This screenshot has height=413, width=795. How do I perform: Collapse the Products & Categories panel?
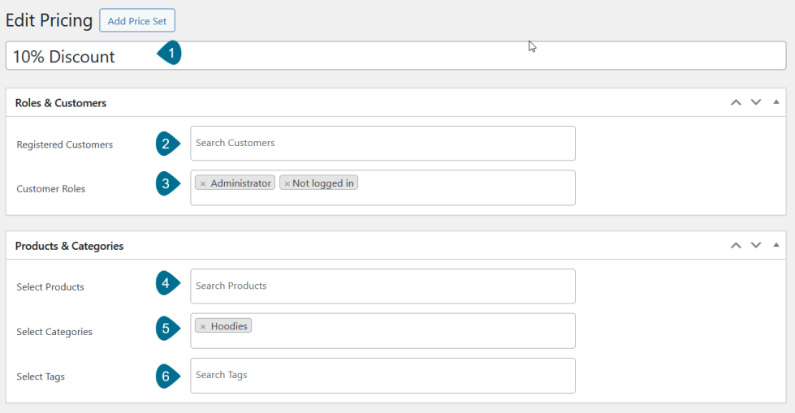(x=776, y=245)
